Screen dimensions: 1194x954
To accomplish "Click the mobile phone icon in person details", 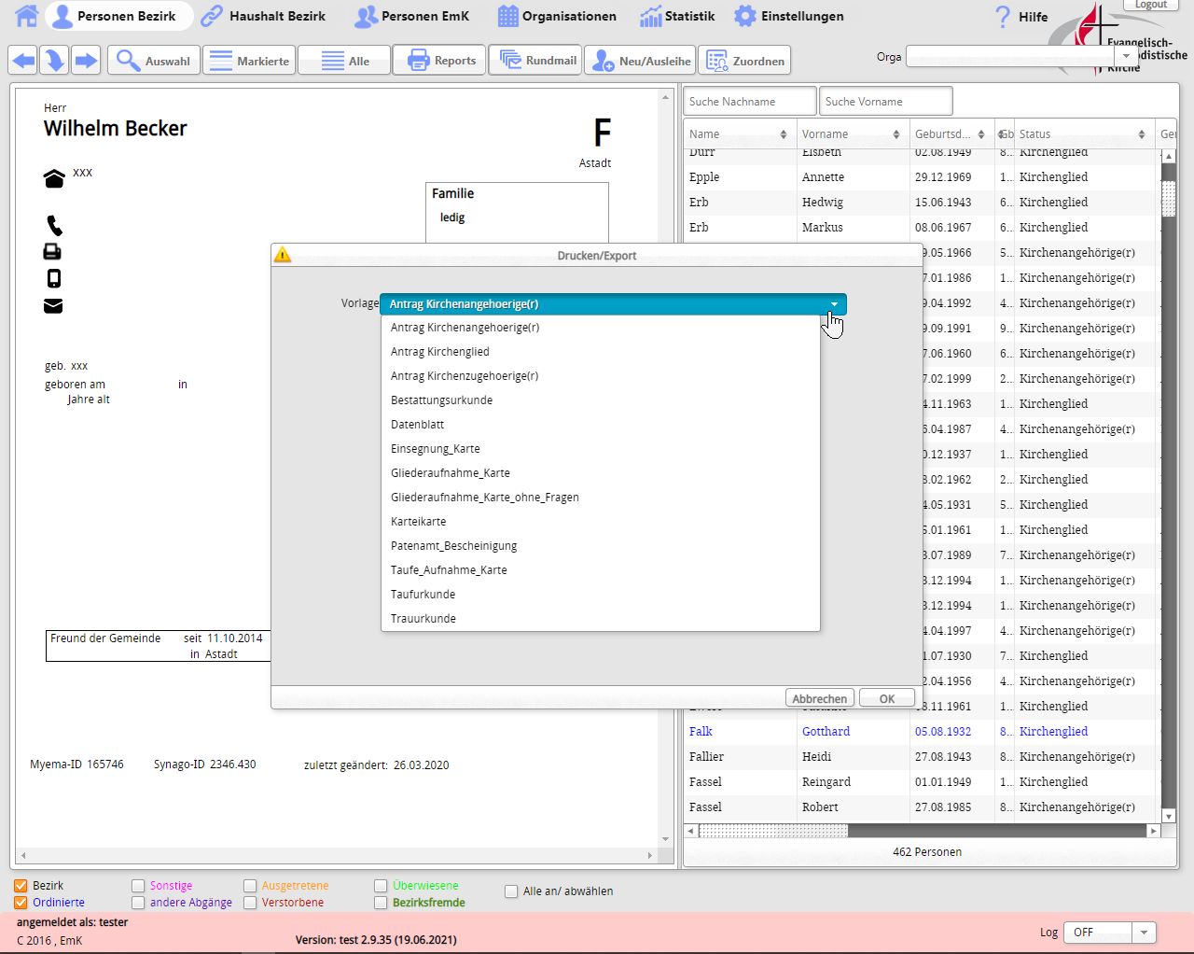I will point(54,278).
